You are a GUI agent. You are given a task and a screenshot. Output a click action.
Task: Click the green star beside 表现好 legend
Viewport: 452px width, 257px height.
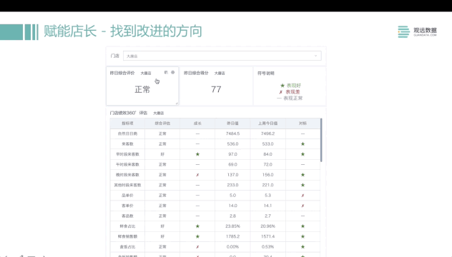point(282,86)
